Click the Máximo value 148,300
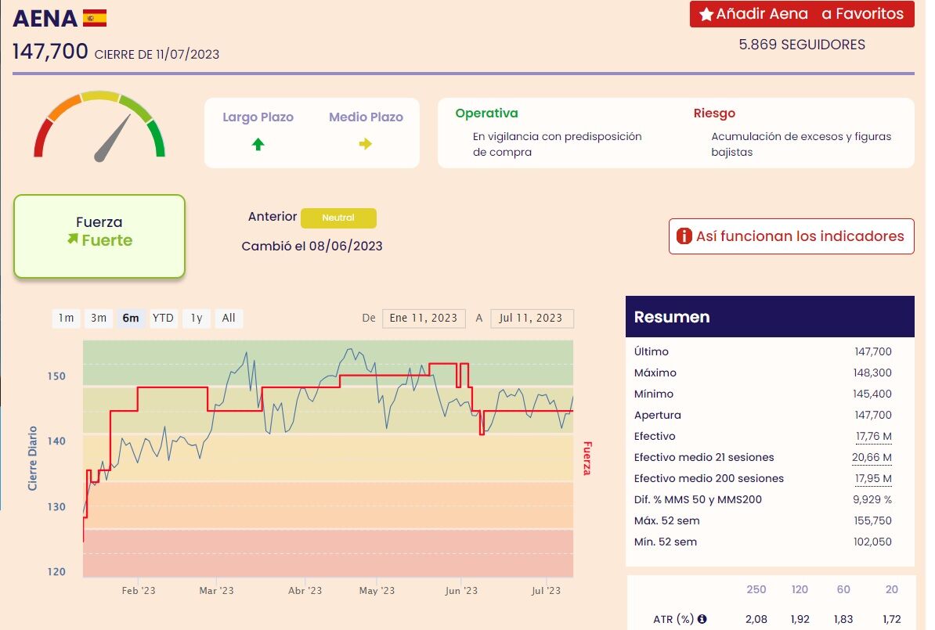Screen dimensions: 935x630 coord(872,373)
